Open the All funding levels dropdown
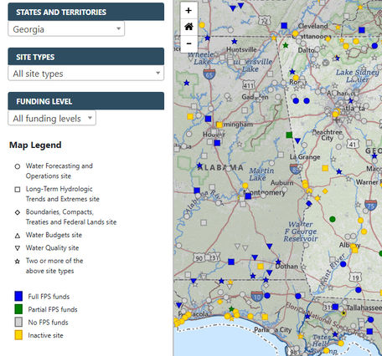Screen dimensions: 382x356 [52, 118]
